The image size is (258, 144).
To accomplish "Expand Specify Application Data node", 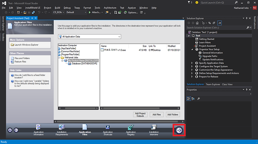I will pos(192,63).
